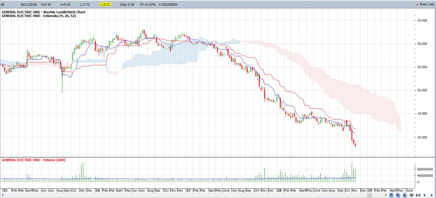Image resolution: width=436 pixels, height=198 pixels.
Task: Click the 18 year marker on time axis
Action: click(x=278, y=191)
